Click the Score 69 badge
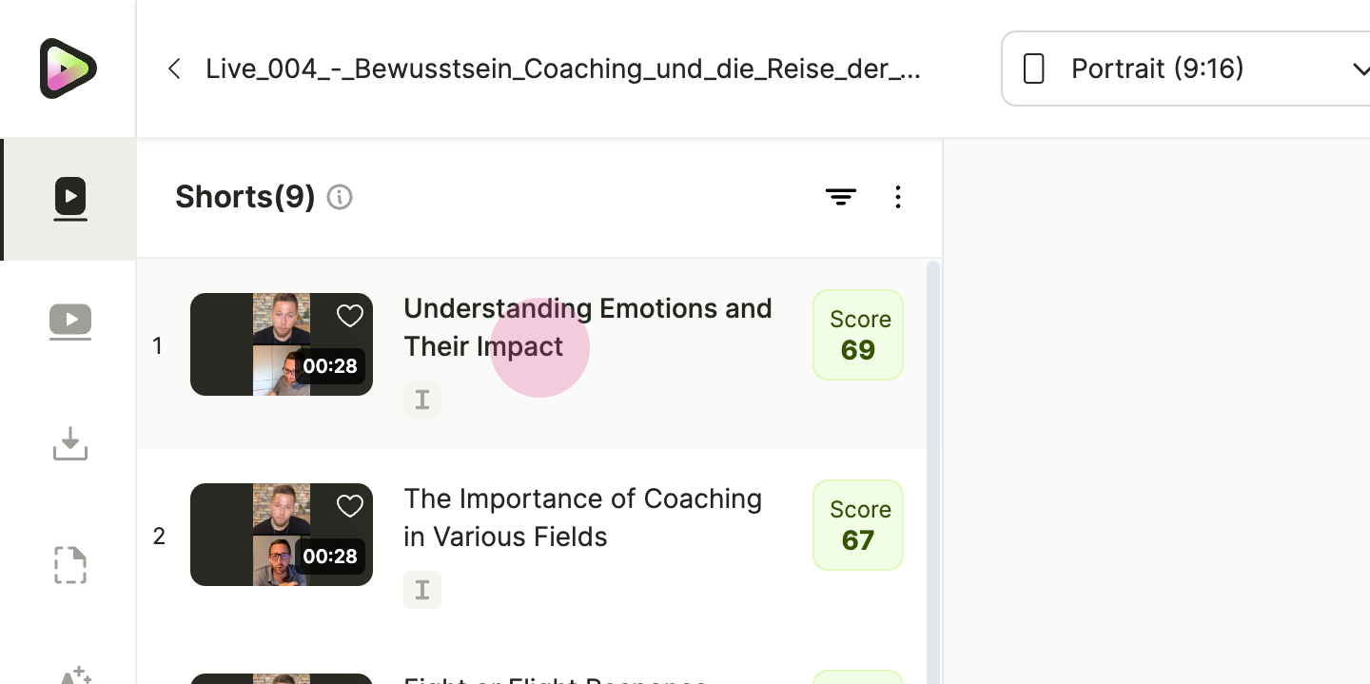This screenshot has width=1370, height=684. coord(858,335)
